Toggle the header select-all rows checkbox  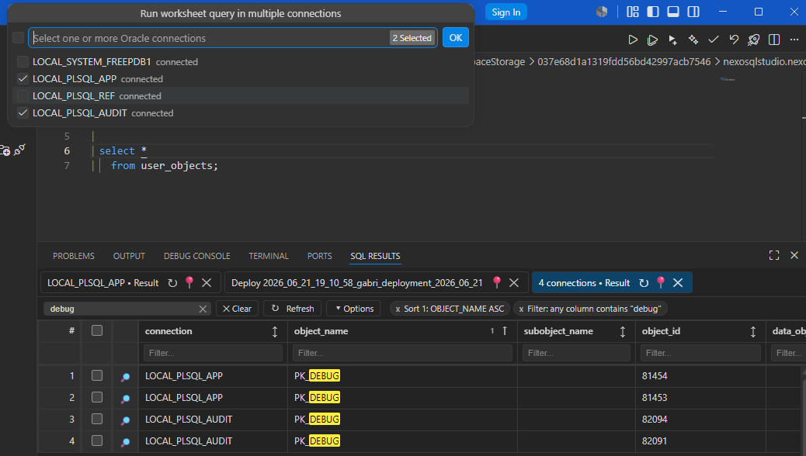pos(96,330)
